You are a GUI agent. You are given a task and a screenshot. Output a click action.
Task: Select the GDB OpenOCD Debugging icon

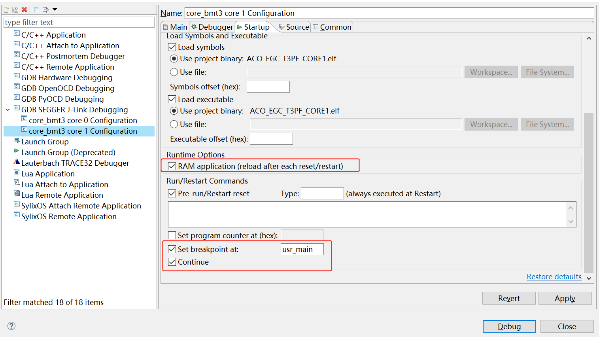pyautogui.click(x=17, y=86)
